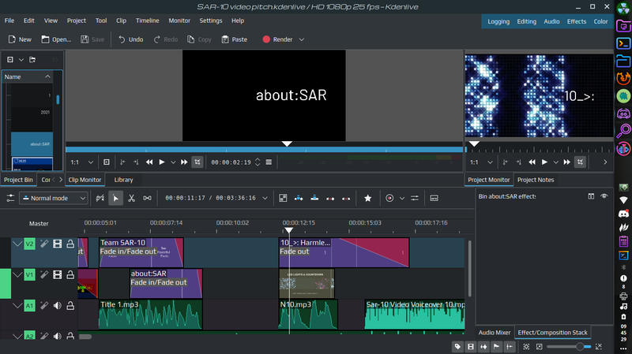Insert clip zone in timeline
This screenshot has width=632, height=354.
click(x=299, y=198)
